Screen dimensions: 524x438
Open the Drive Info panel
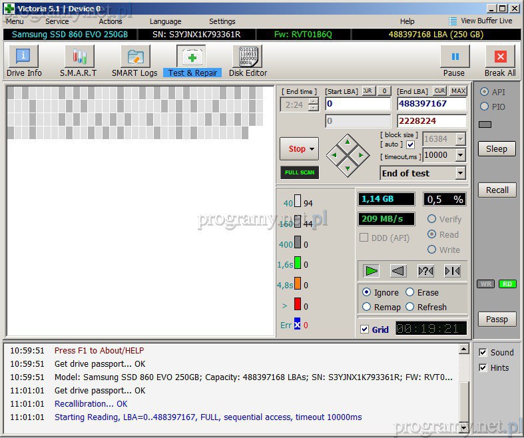24,61
